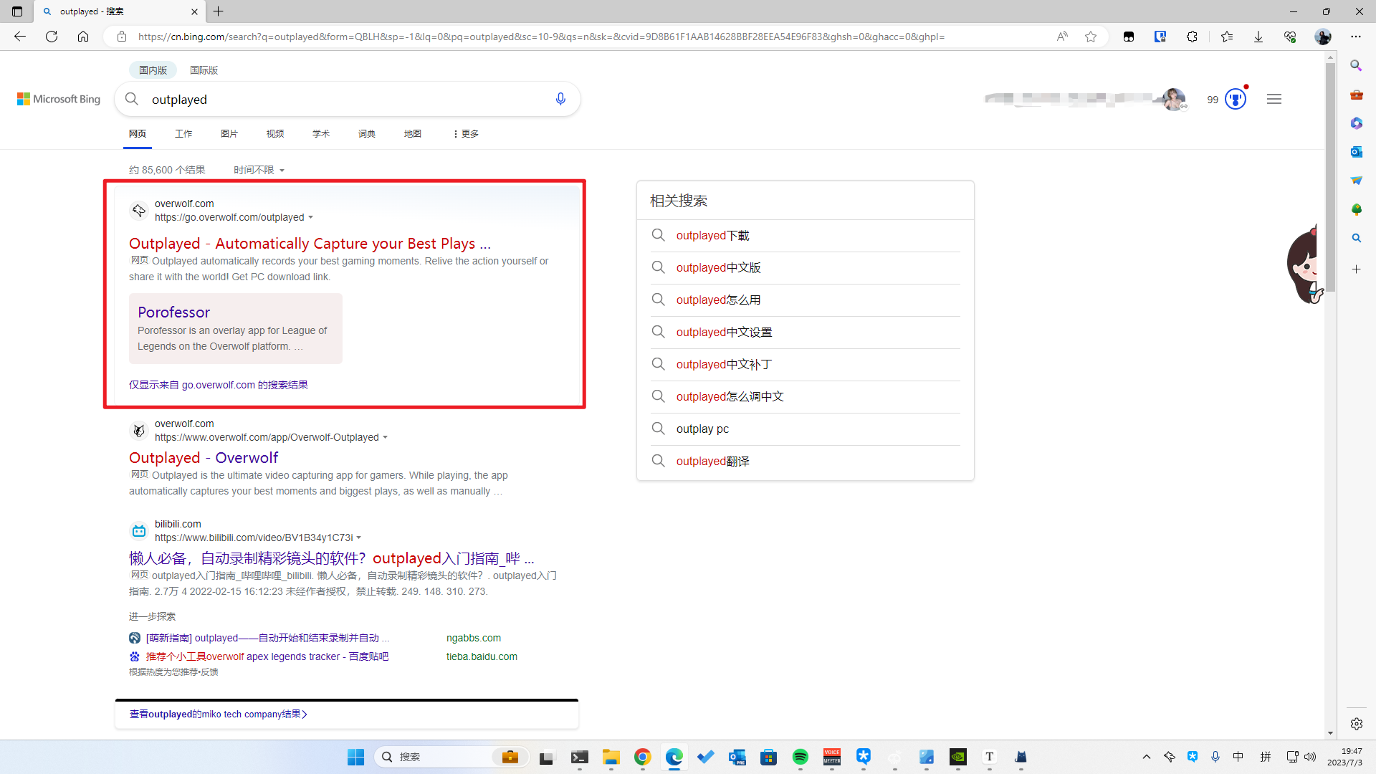The width and height of the screenshot is (1376, 774).
Task: Expand the 时间不限 time filter
Action: (x=259, y=170)
